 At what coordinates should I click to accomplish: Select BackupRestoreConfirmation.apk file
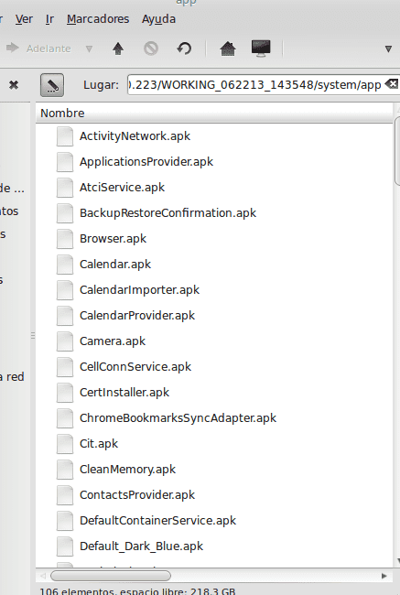click(x=168, y=213)
